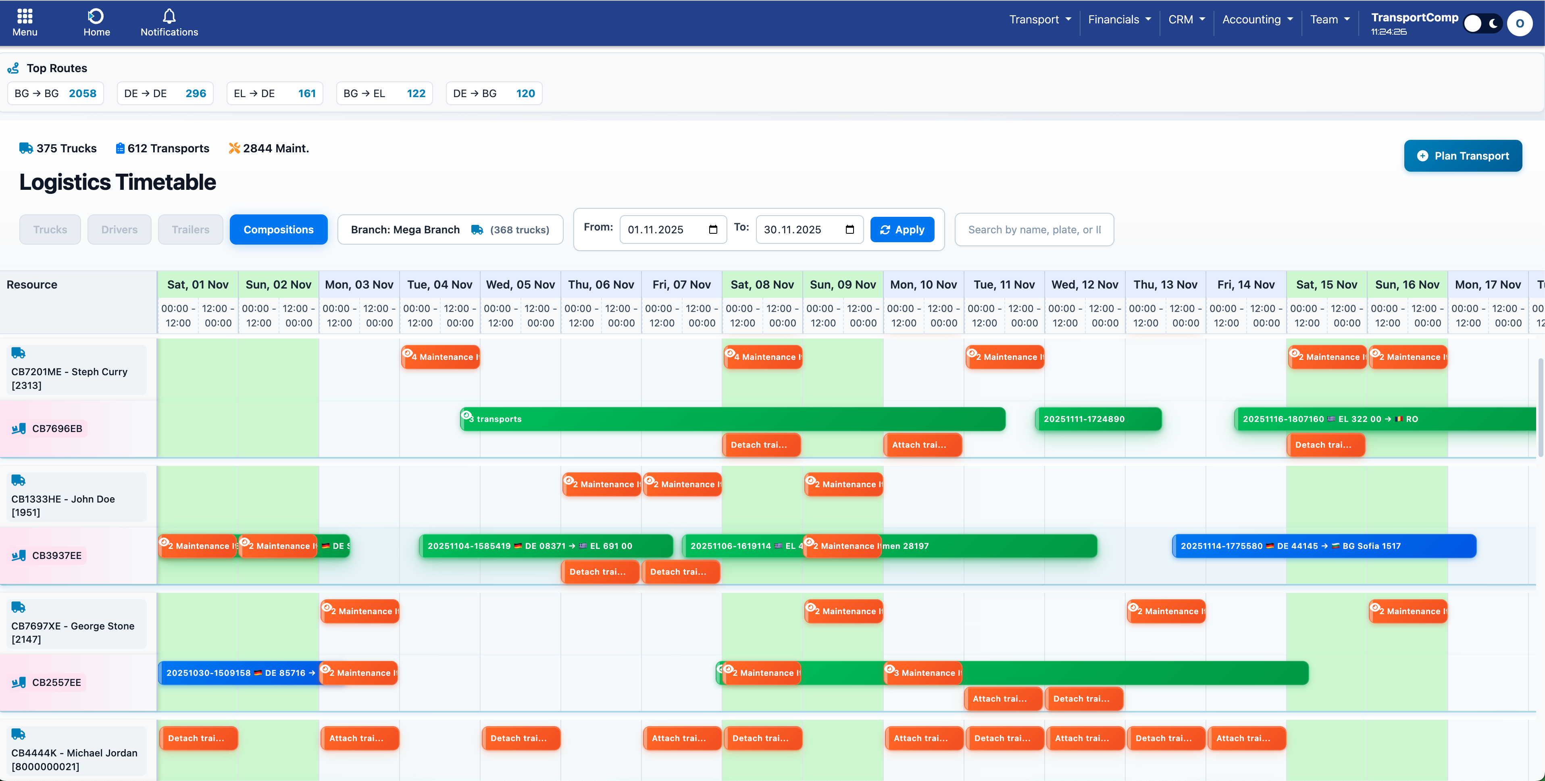This screenshot has height=781, width=1545.
Task: Select the Compositions view toggle
Action: point(278,229)
